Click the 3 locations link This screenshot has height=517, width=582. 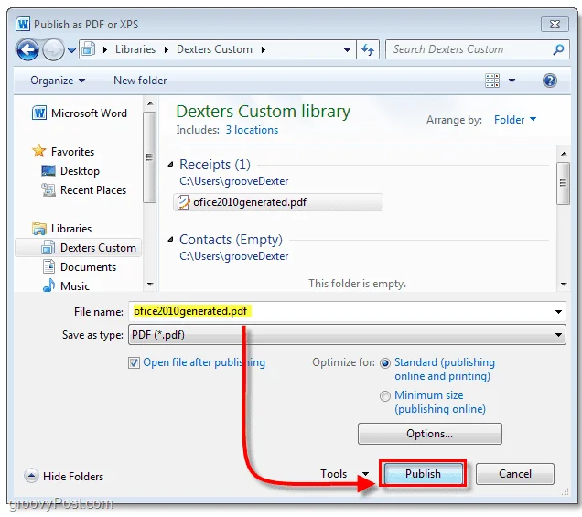click(x=252, y=130)
